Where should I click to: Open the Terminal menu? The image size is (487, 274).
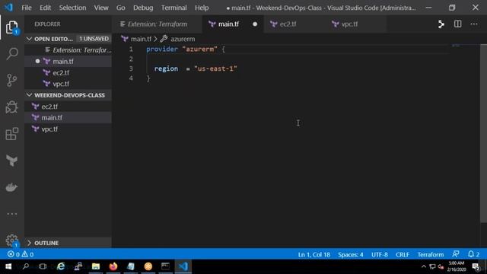[x=173, y=8]
